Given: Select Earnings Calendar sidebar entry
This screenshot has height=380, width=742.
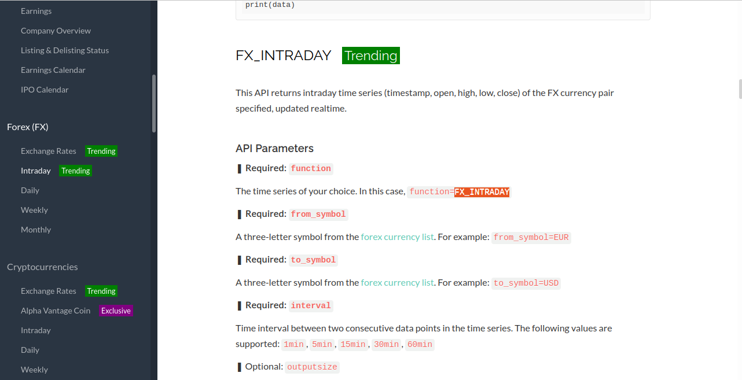Looking at the screenshot, I should coord(53,70).
